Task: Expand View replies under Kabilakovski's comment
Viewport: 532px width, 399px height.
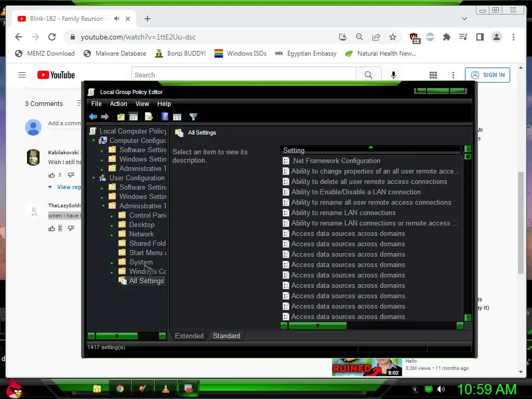Action: pos(64,187)
